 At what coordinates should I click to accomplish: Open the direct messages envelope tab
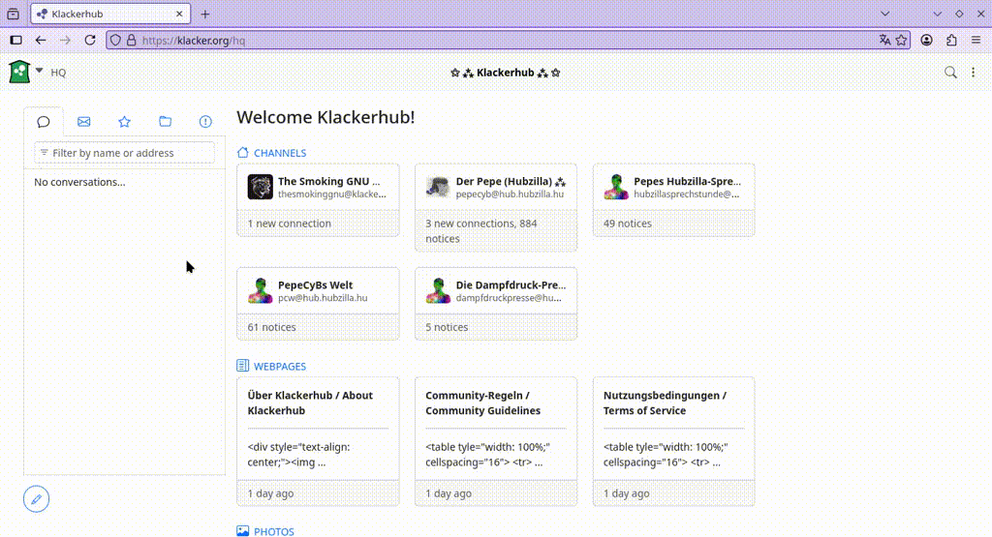click(84, 122)
